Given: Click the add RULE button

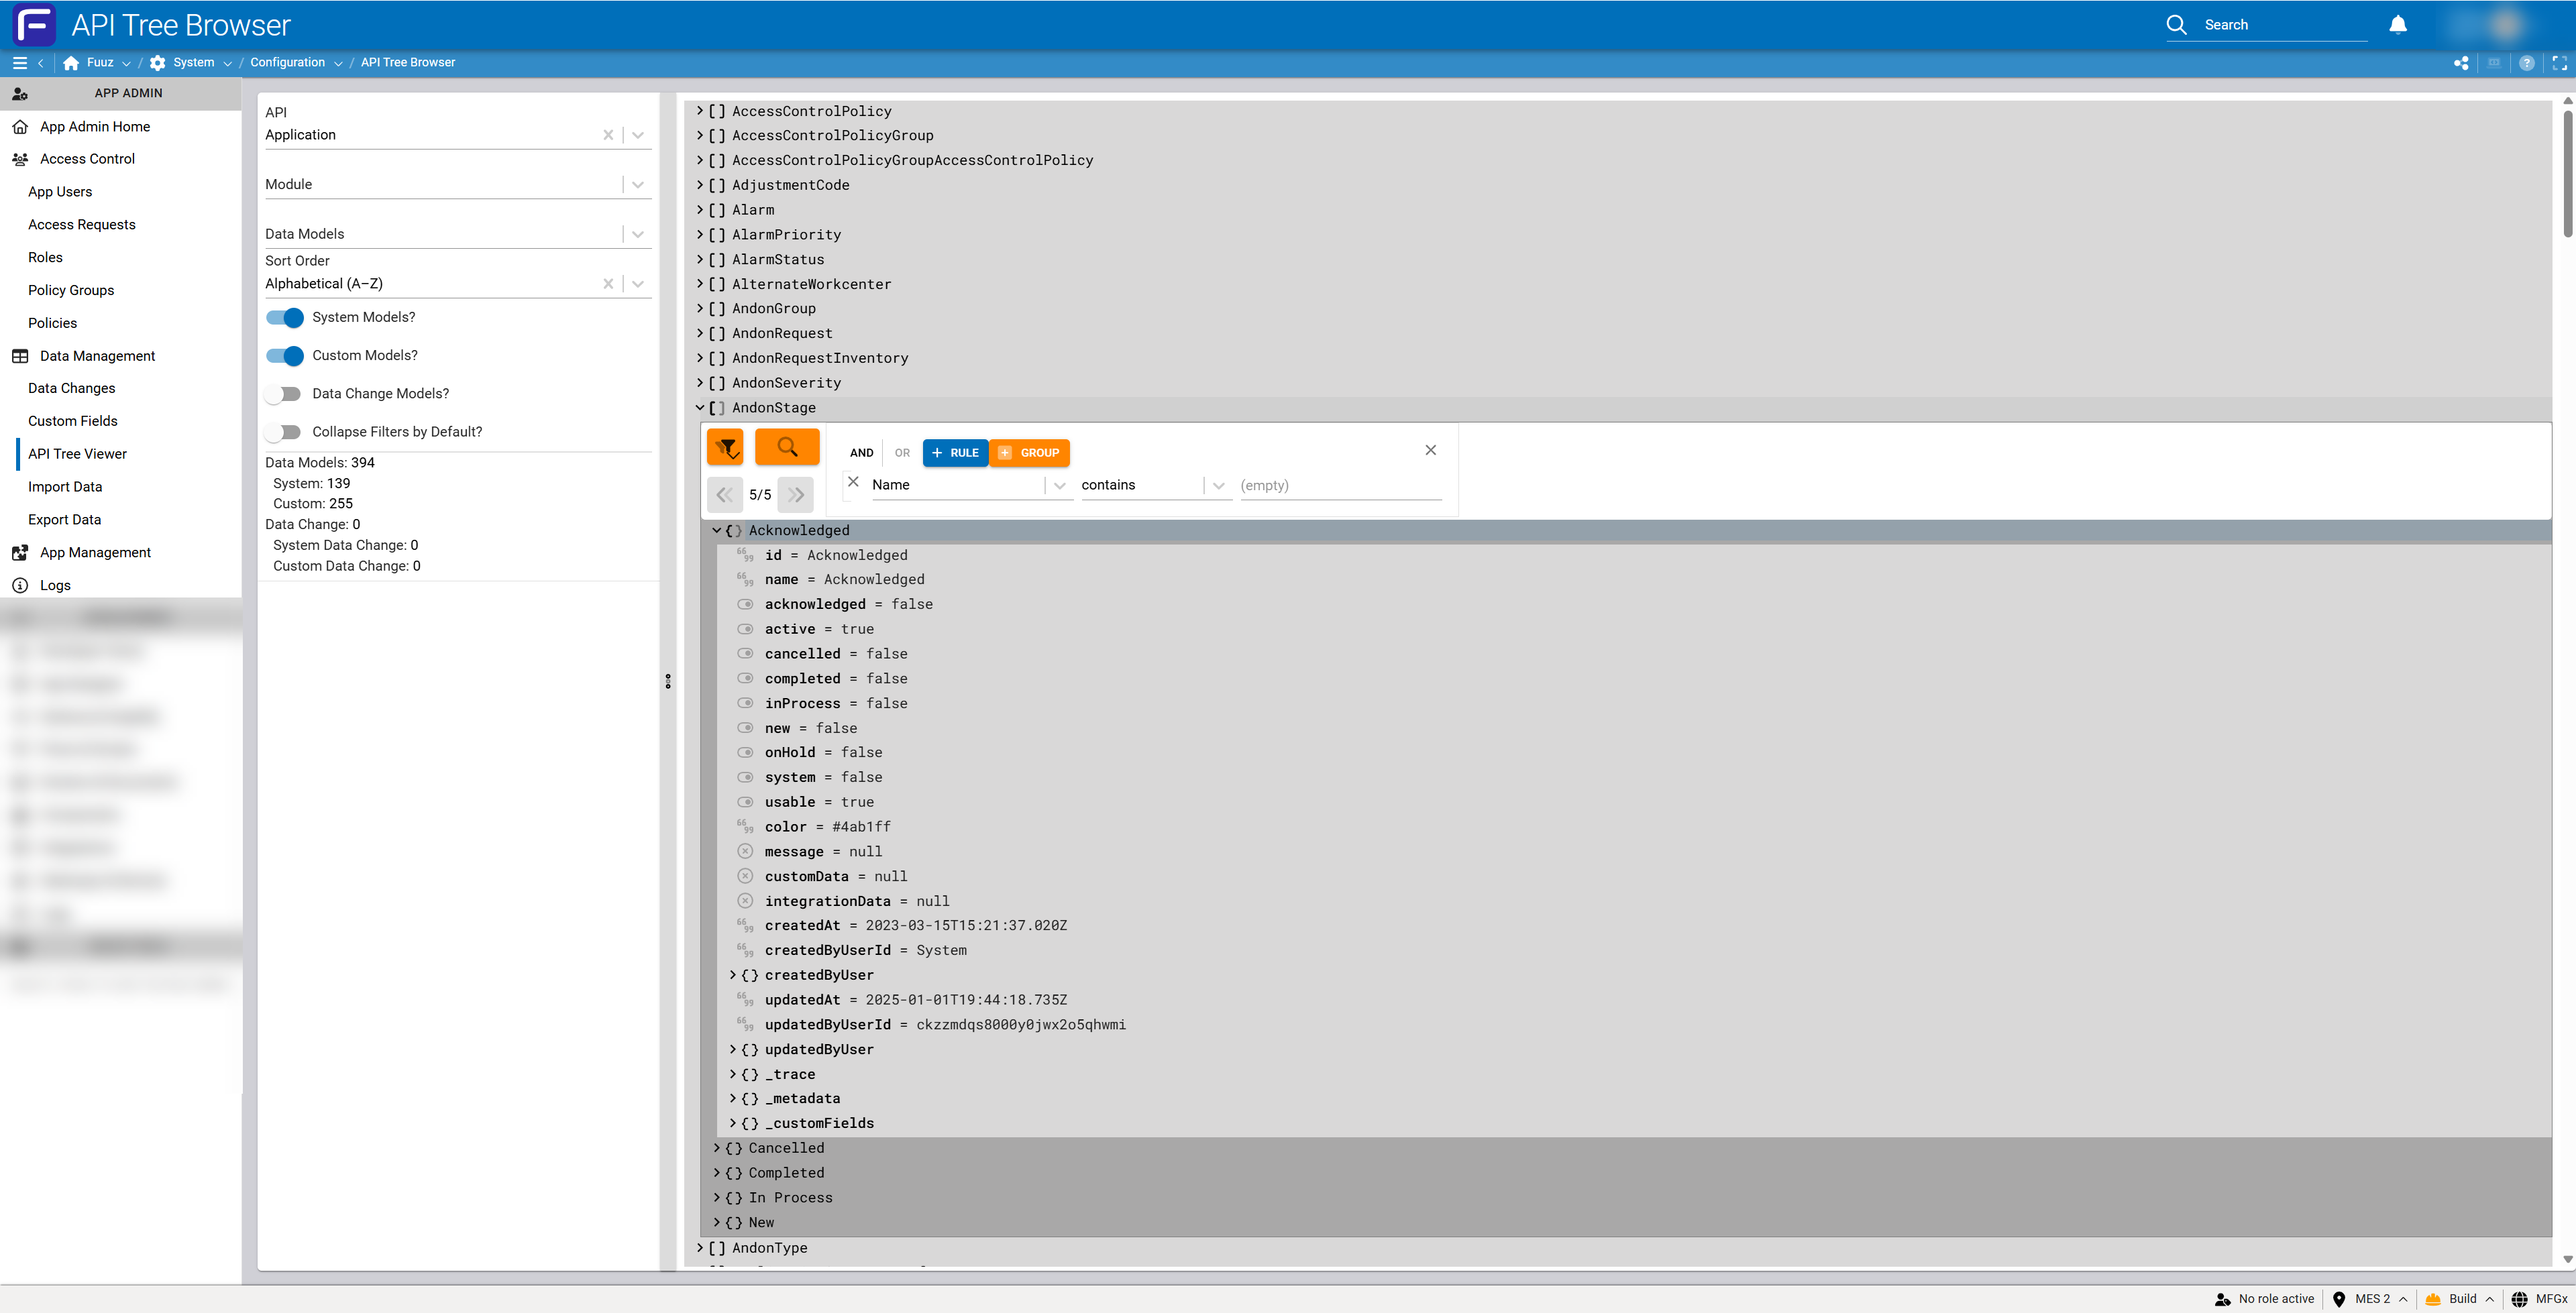Looking at the screenshot, I should point(955,453).
